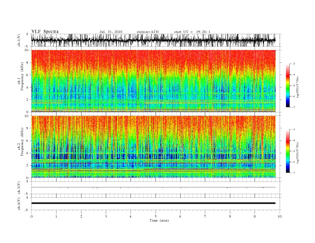Click time axis tick label "6"
Image resolution: width=315 pixels, height=243 pixels.
pyautogui.click(x=180, y=216)
